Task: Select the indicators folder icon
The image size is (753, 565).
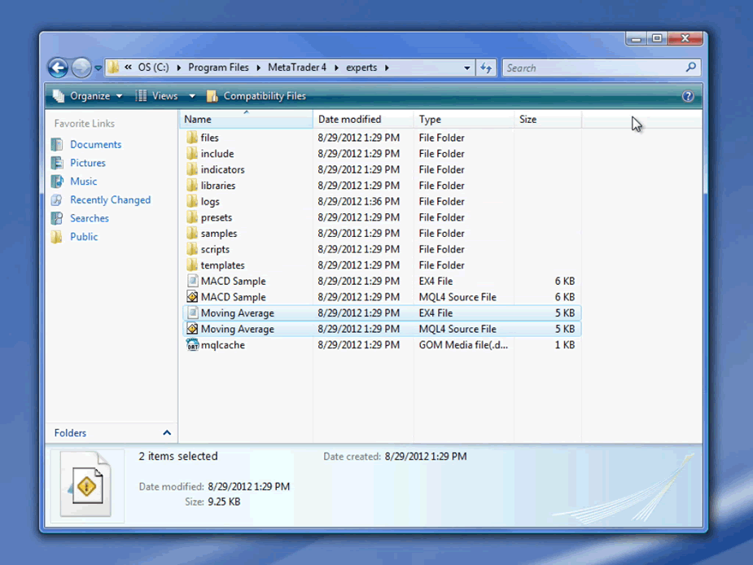Action: 192,169
